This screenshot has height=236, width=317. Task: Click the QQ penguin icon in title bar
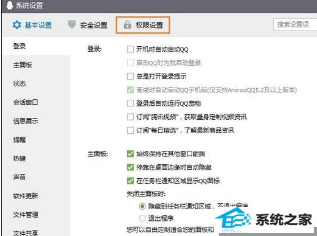9,5
